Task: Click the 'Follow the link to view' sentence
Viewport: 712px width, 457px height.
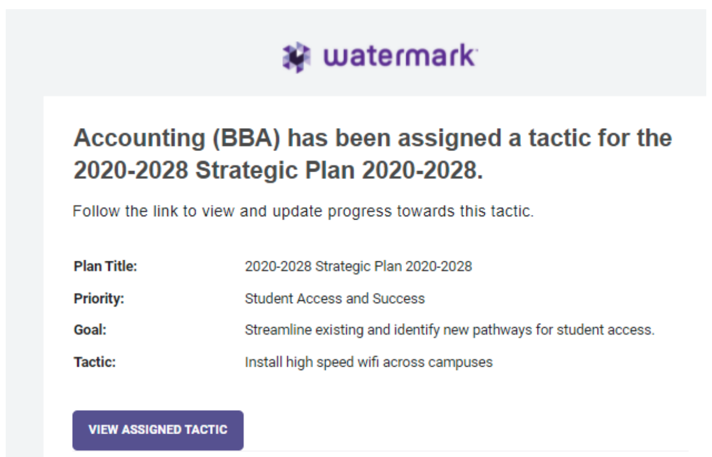Action: 303,212
